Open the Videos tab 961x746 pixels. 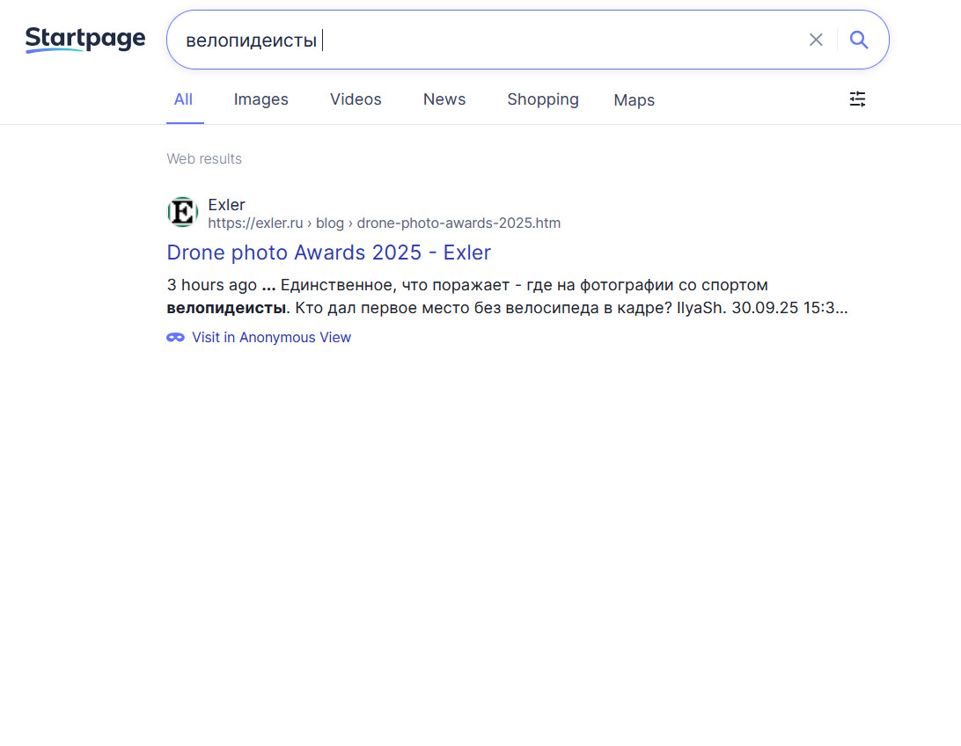(x=356, y=99)
